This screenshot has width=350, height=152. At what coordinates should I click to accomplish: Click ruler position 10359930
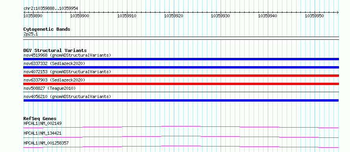(x=221, y=16)
